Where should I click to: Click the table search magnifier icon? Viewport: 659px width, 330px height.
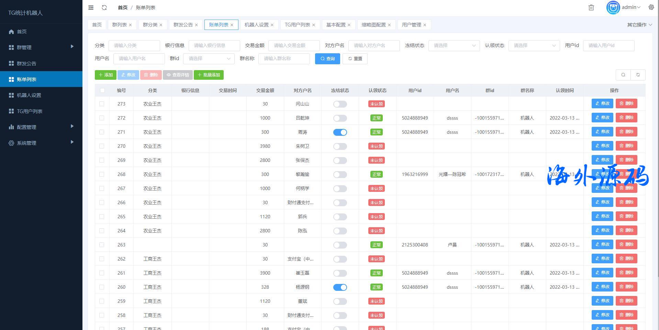623,75
